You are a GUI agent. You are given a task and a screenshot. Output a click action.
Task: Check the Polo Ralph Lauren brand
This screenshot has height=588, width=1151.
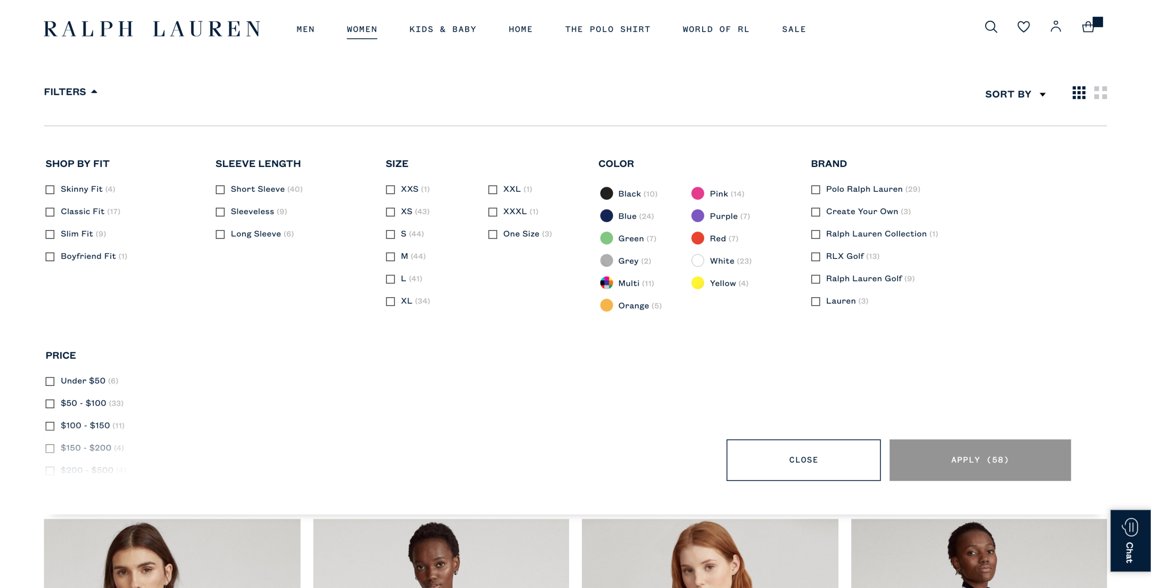tap(815, 190)
